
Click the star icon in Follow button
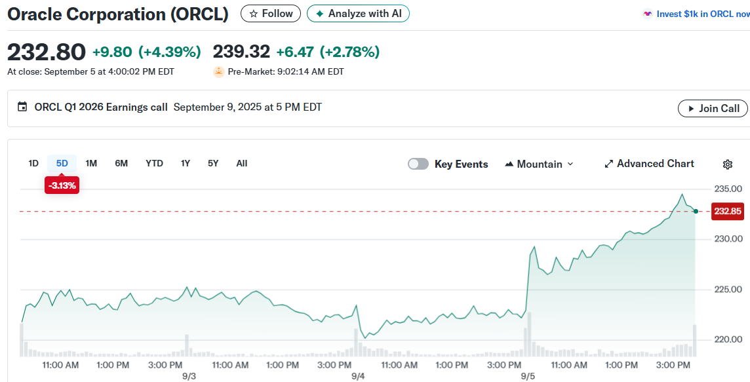point(254,14)
